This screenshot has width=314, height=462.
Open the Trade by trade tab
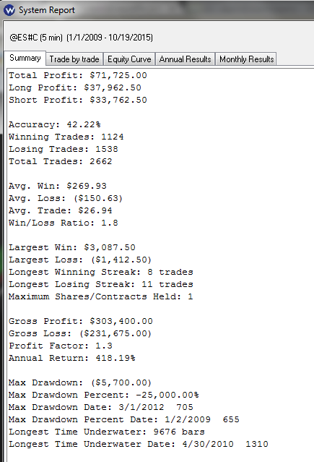(x=74, y=59)
